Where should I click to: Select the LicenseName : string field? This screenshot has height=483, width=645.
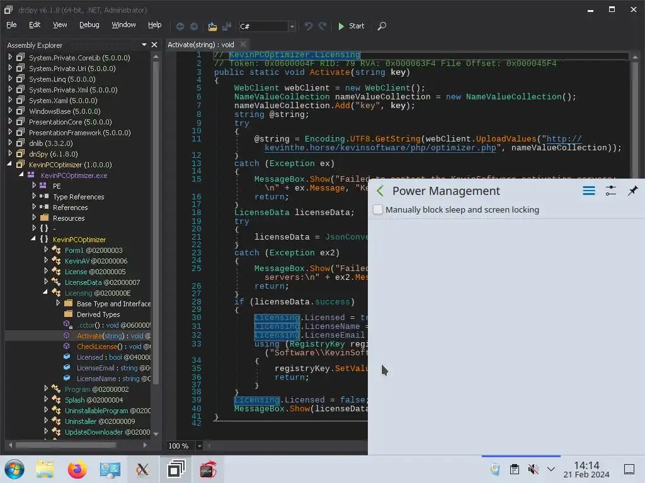pyautogui.click(x=113, y=378)
